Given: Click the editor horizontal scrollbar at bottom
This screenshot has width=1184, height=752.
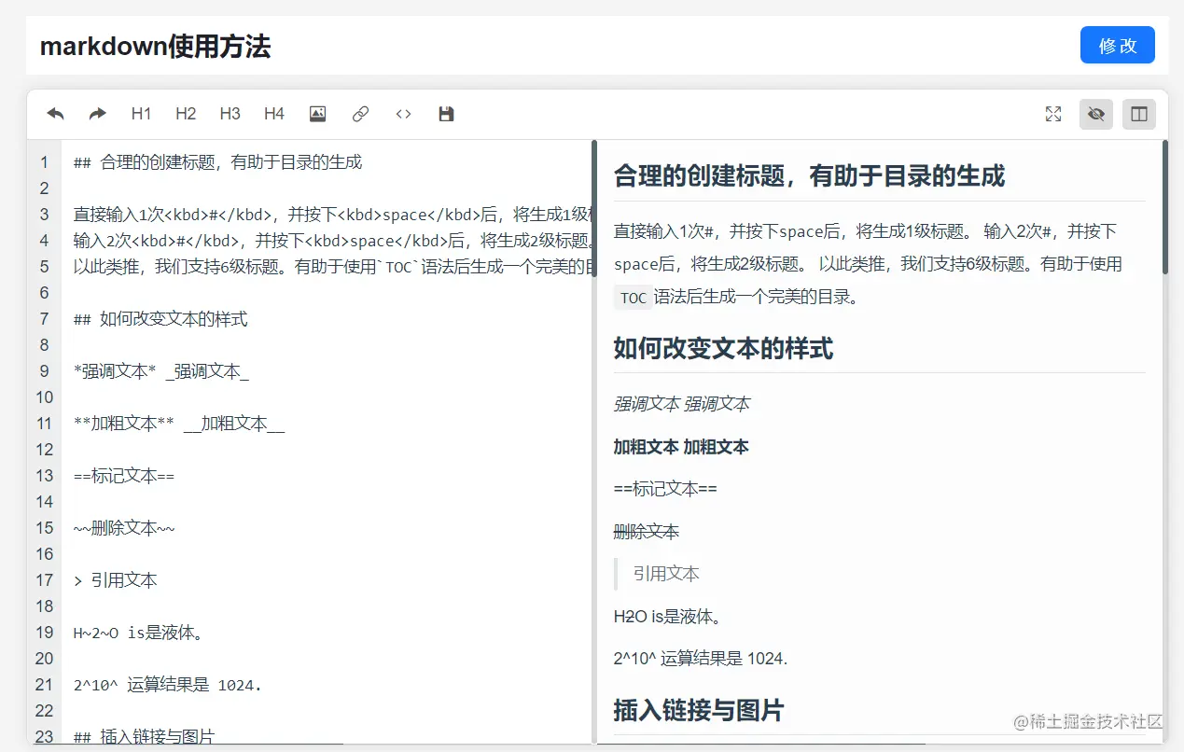Looking at the screenshot, I should point(187,744).
